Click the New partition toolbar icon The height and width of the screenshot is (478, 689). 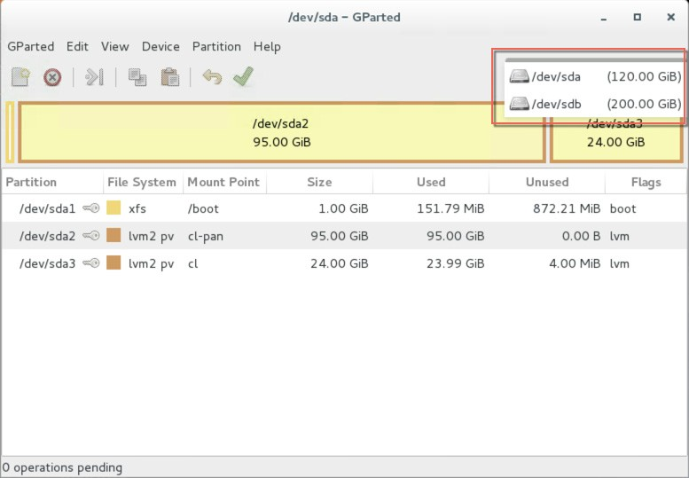pos(20,77)
